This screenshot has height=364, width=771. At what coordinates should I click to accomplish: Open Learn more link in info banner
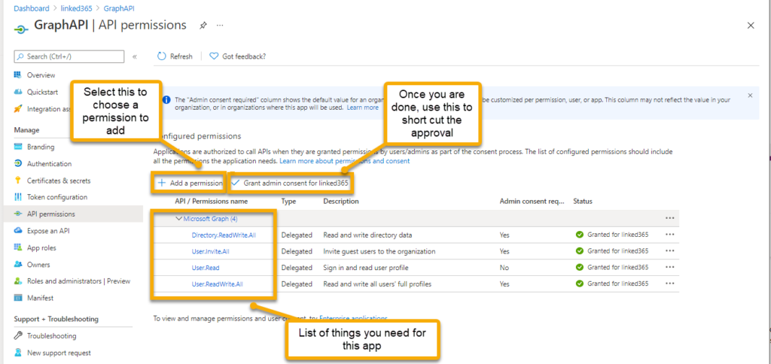(x=362, y=107)
